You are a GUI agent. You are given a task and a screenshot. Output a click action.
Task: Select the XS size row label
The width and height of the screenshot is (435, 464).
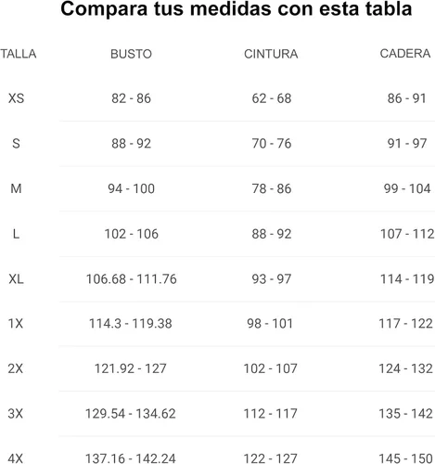click(16, 98)
